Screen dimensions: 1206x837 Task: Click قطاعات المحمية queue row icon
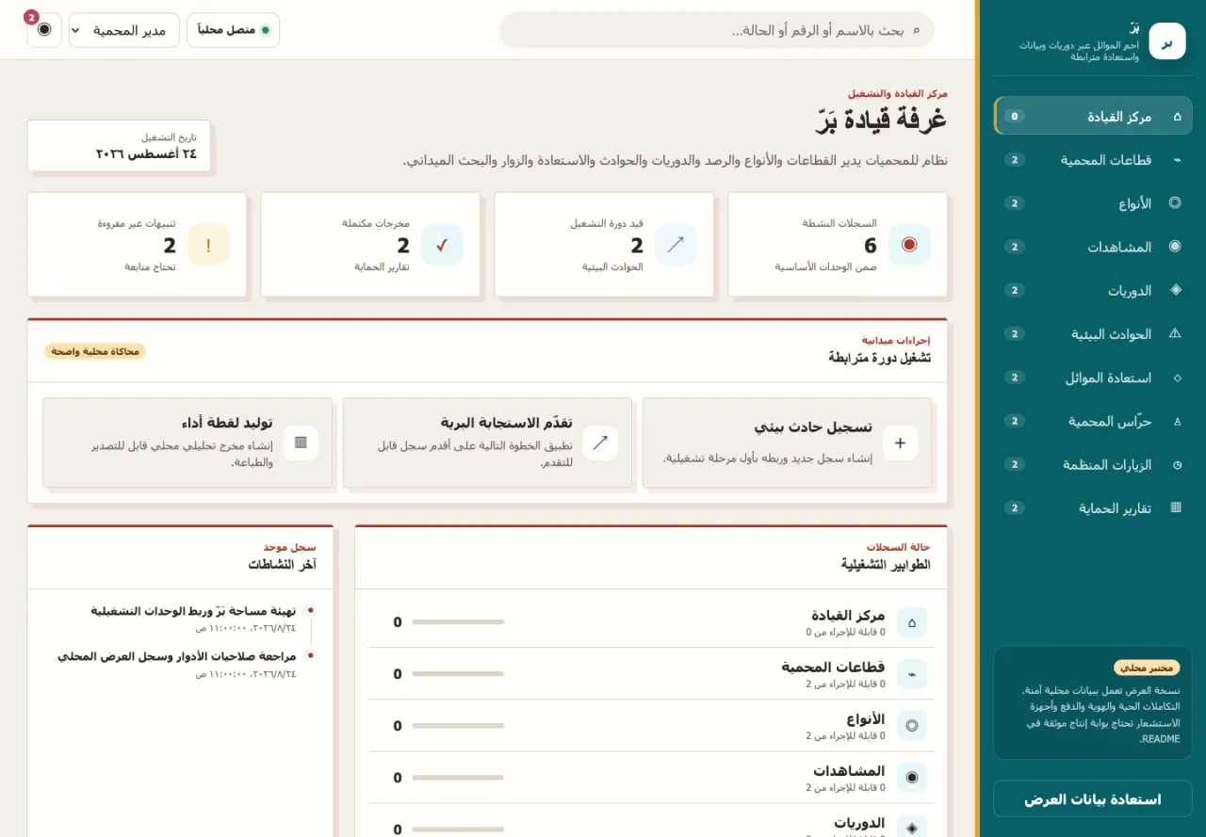coord(911,674)
